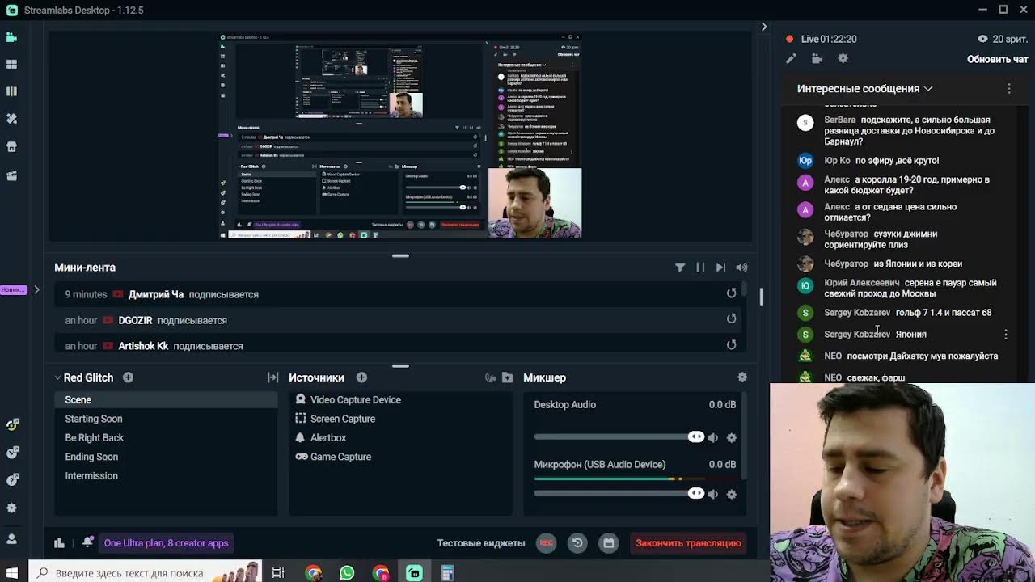
Task: Open the Editor tab in the left sidebar
Action: 11,37
